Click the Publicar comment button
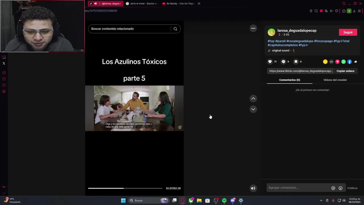Screen dimensions: 364x205 tap(352, 188)
